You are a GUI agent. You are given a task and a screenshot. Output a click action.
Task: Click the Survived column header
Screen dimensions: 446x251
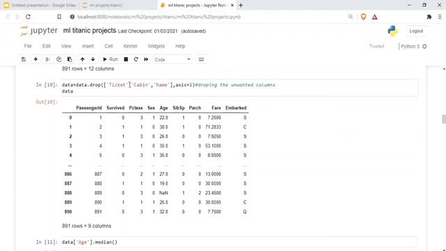[x=115, y=108]
